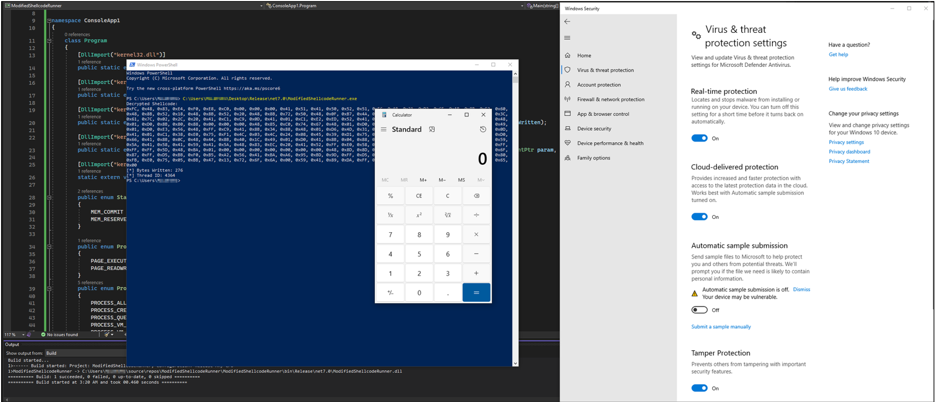
Task: Click the equals key in Calculator
Action: [476, 293]
